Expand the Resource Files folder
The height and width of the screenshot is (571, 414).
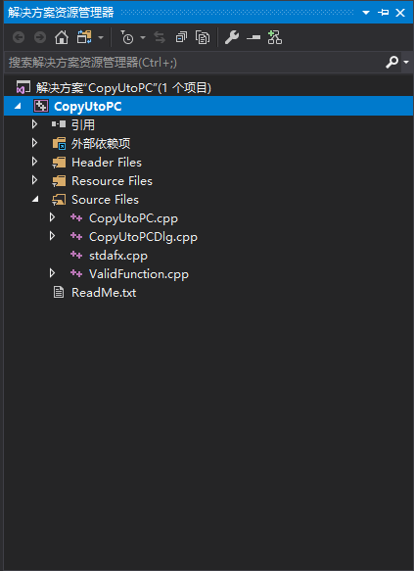click(34, 180)
